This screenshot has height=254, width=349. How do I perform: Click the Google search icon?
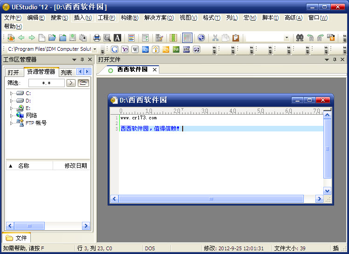tap(115, 49)
